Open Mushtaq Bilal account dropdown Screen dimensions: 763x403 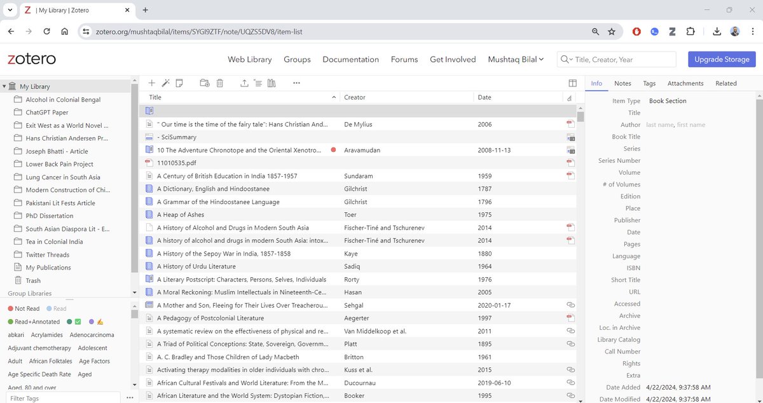pyautogui.click(x=516, y=59)
